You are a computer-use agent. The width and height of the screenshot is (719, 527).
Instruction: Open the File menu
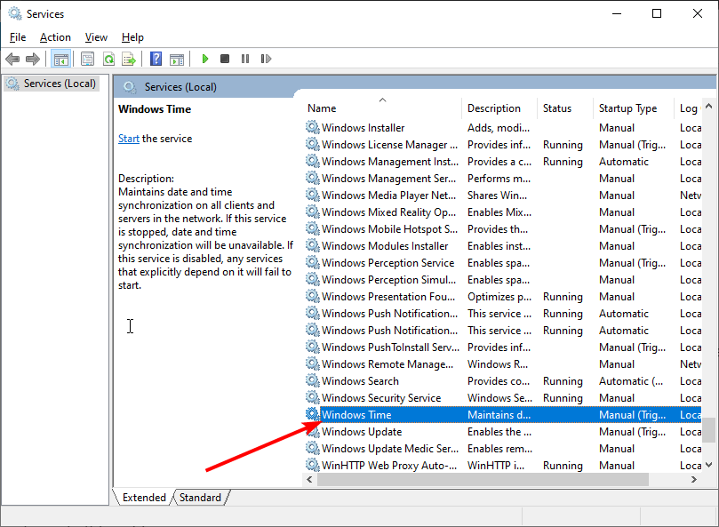[x=18, y=37]
